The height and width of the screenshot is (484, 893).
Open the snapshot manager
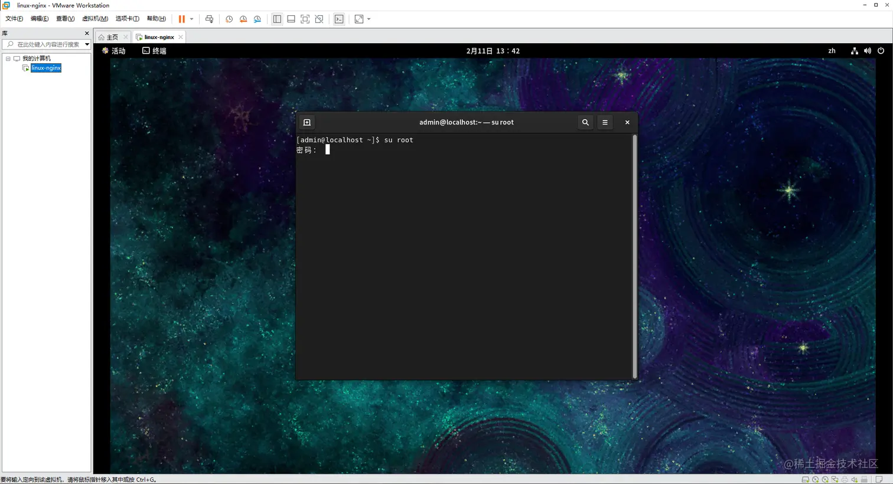258,19
